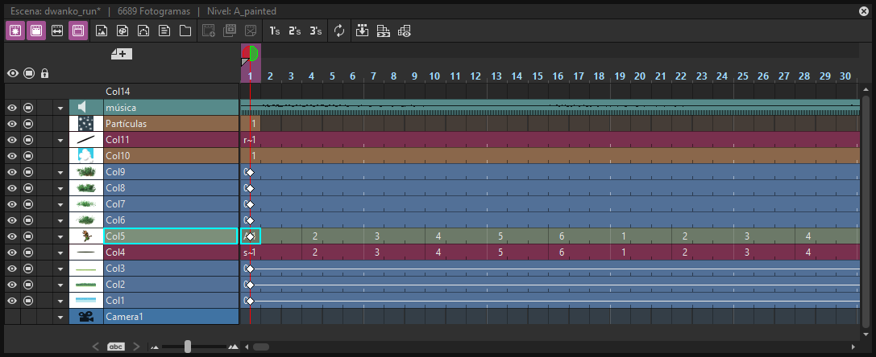Hide the Col9 layer preview eye
Screen dimensions: 876x357
12,172
